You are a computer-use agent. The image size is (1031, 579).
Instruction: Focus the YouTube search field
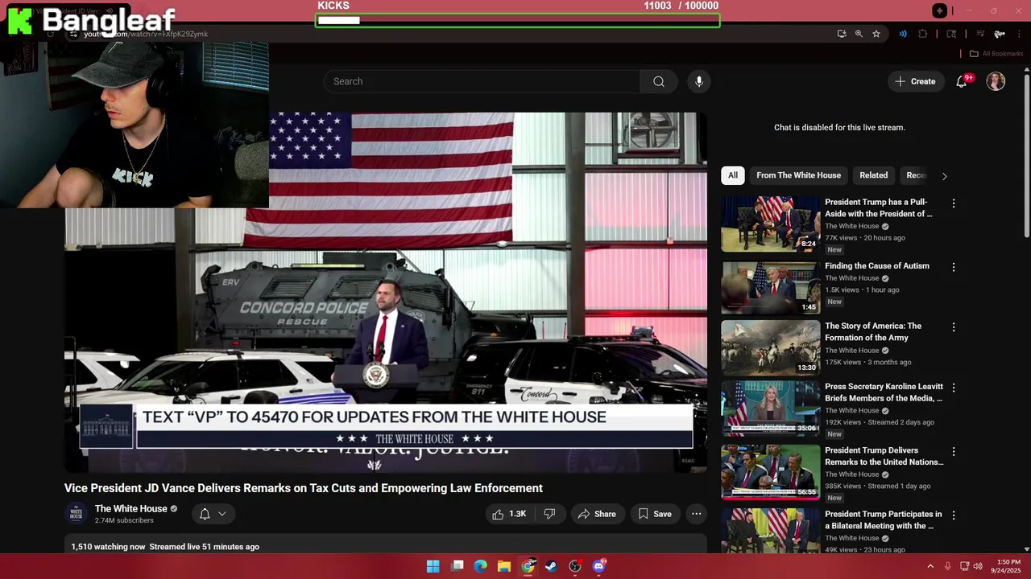pos(482,81)
